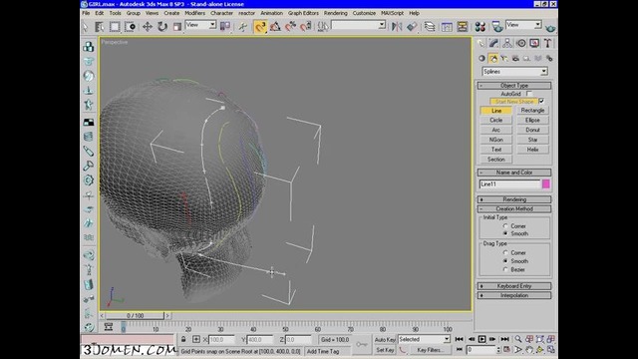638x359 pixels.
Task: Open the Rendering menu
Action: [336, 13]
